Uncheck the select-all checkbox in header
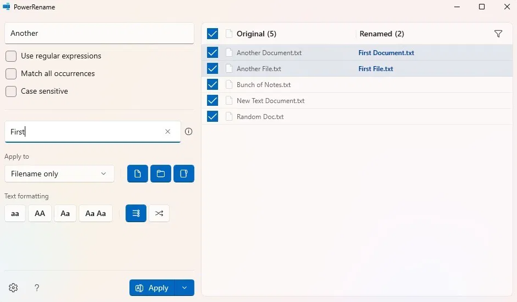 click(213, 34)
